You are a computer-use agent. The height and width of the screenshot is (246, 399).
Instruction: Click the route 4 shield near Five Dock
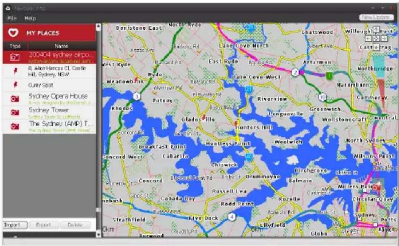[232, 217]
